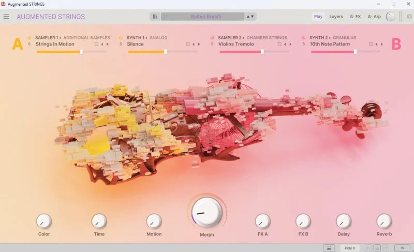The image size is (414, 252).
Task: Adjust the Sampler 2 volume slider
Action: (x=254, y=52)
